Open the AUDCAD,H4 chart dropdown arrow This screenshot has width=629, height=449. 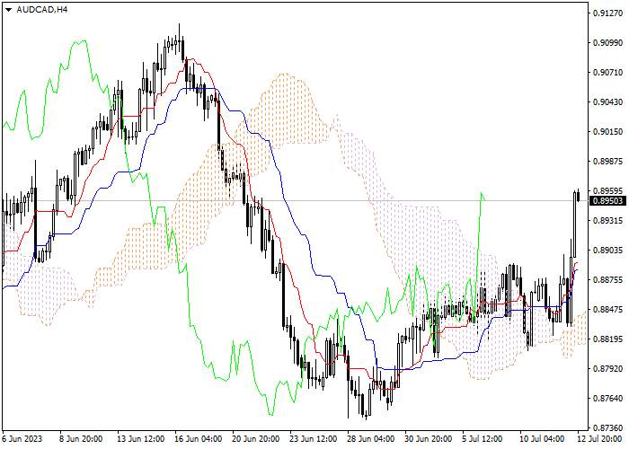pyautogui.click(x=8, y=10)
